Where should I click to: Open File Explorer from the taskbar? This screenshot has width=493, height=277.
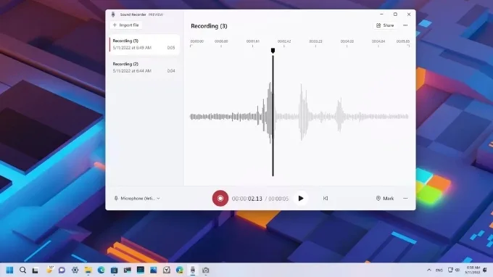(88, 270)
